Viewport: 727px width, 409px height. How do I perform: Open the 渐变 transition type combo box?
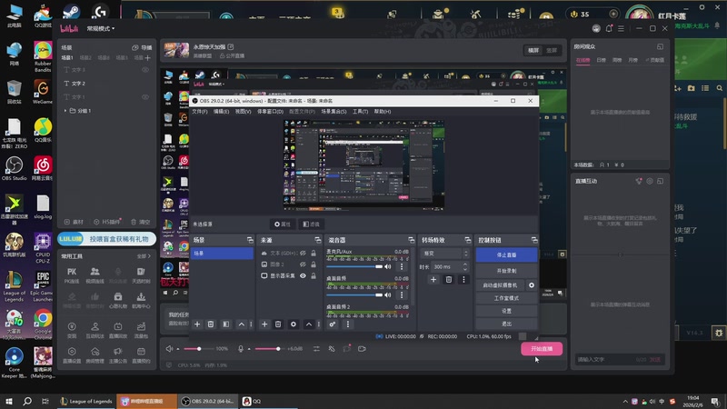(x=444, y=254)
